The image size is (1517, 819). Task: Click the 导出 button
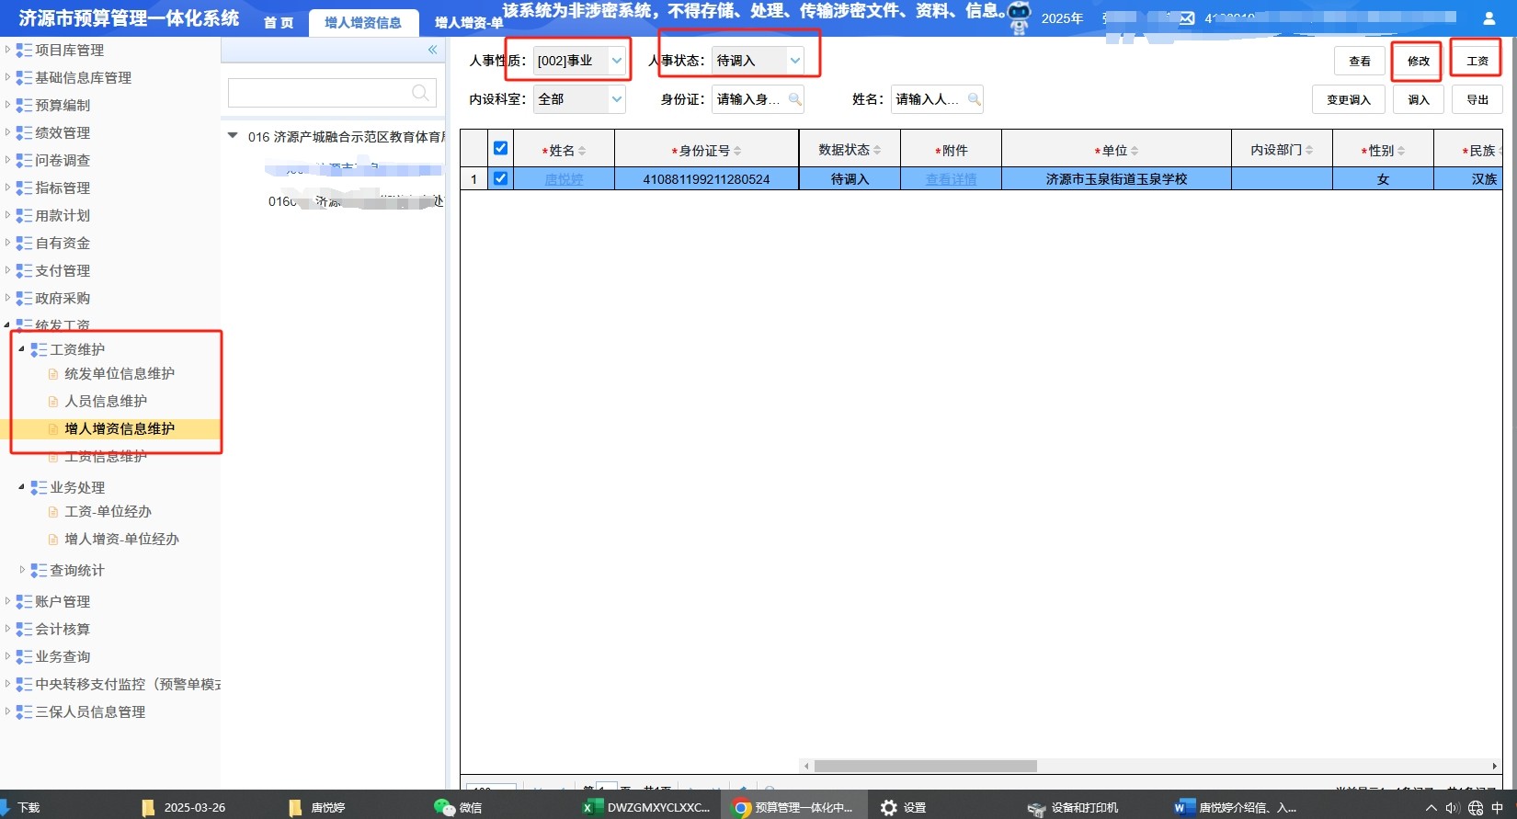(1477, 99)
